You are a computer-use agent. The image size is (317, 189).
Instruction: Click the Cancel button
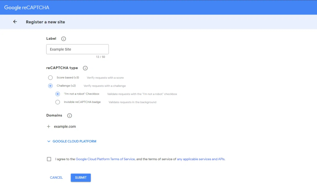click(x=56, y=178)
